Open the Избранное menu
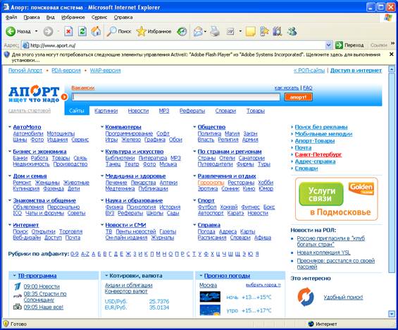Viewport: 398px width, 330px height. click(73, 17)
